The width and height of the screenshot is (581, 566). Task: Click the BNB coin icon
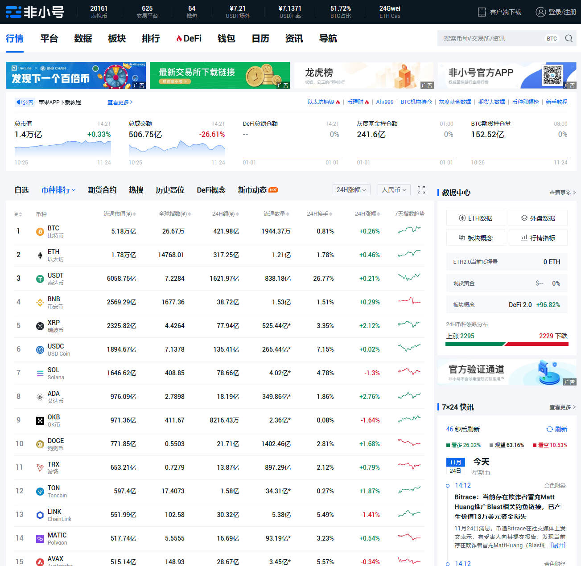coord(40,302)
